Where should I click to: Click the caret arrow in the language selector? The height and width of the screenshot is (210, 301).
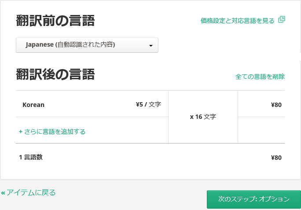point(150,45)
